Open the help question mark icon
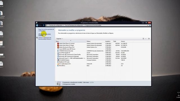This screenshot has width=180, height=101. click(x=149, y=39)
